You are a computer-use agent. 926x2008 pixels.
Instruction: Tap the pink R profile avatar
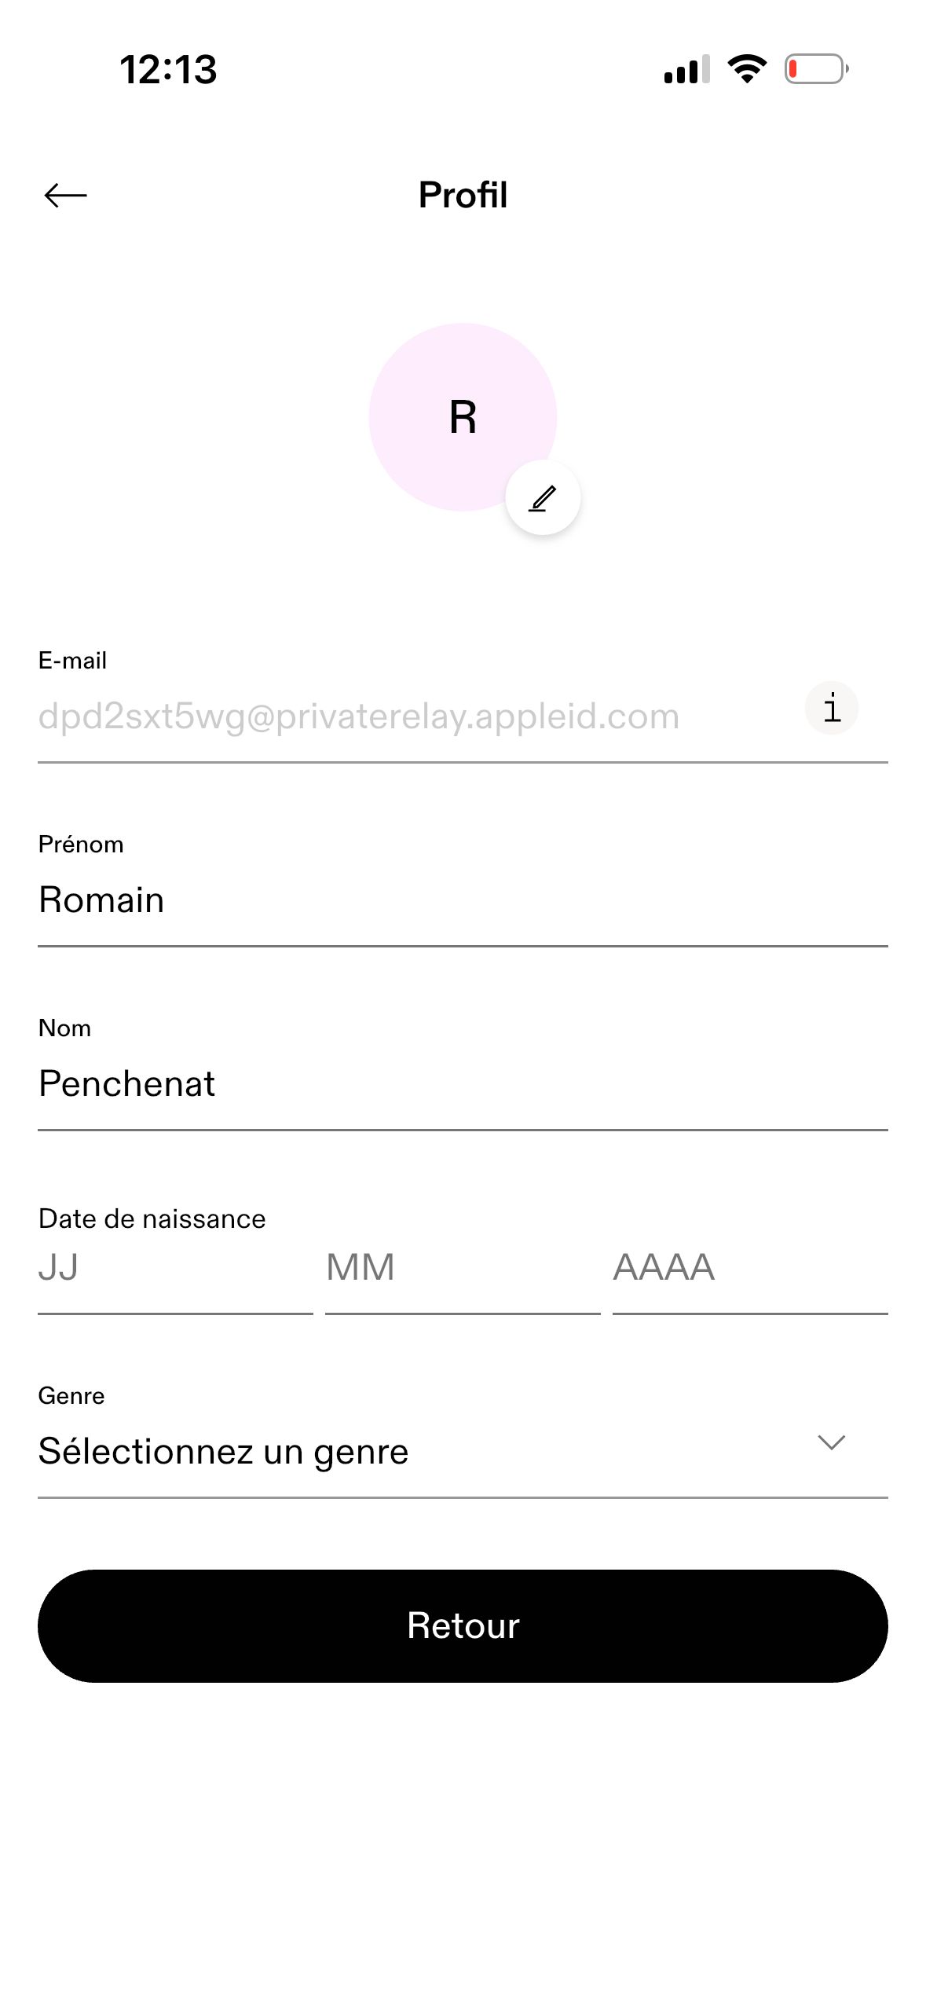(463, 417)
